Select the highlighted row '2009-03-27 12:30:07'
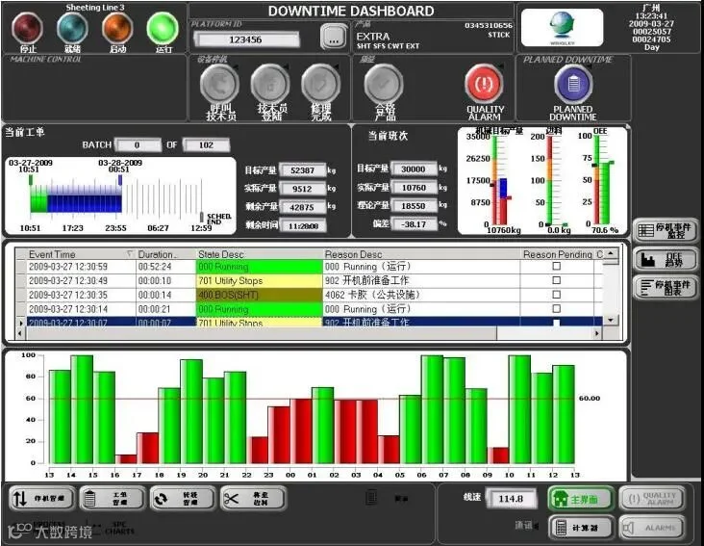 (x=314, y=323)
